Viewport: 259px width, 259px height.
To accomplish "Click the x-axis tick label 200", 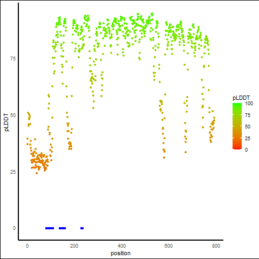I will coord(74,246).
